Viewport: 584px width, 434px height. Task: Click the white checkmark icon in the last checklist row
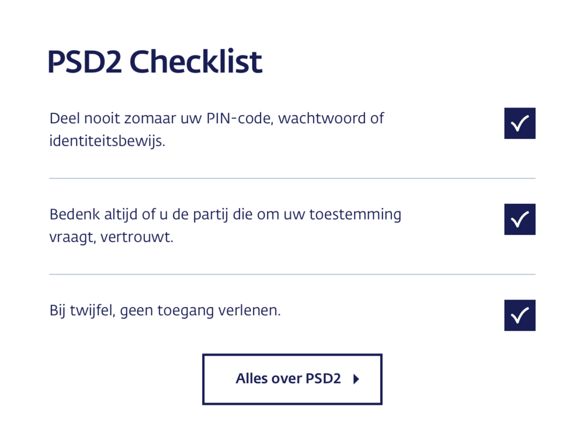pos(520,315)
